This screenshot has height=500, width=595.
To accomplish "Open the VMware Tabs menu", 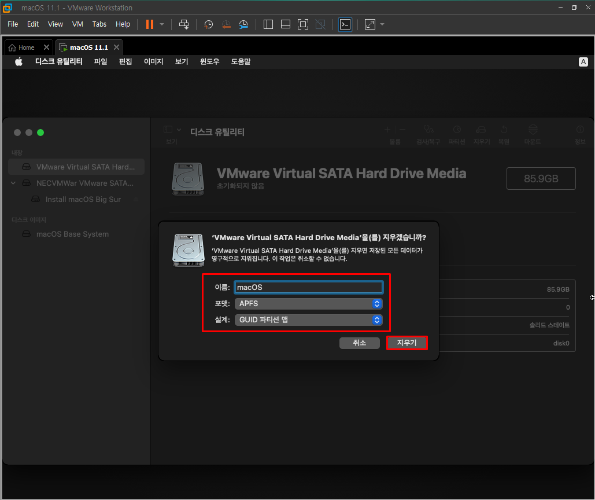I will pyautogui.click(x=99, y=24).
